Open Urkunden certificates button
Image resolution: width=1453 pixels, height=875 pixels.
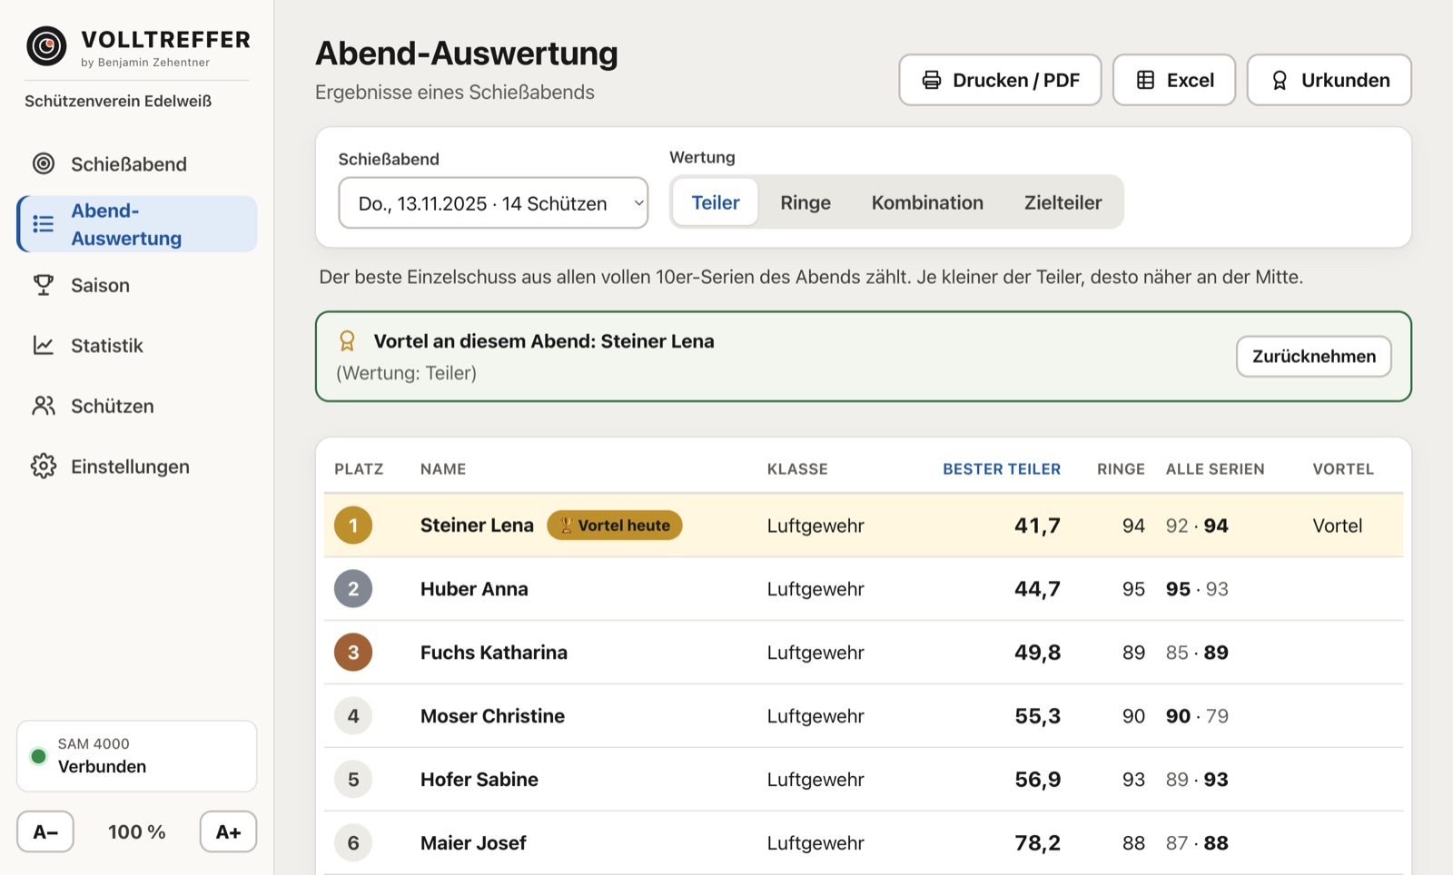[1329, 80]
